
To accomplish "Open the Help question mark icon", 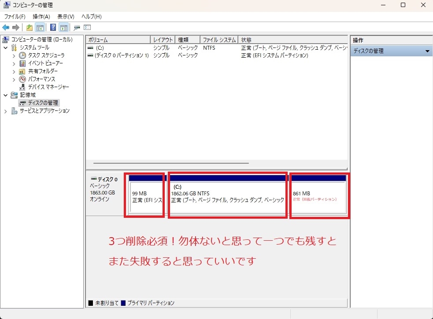I will 53,28.
